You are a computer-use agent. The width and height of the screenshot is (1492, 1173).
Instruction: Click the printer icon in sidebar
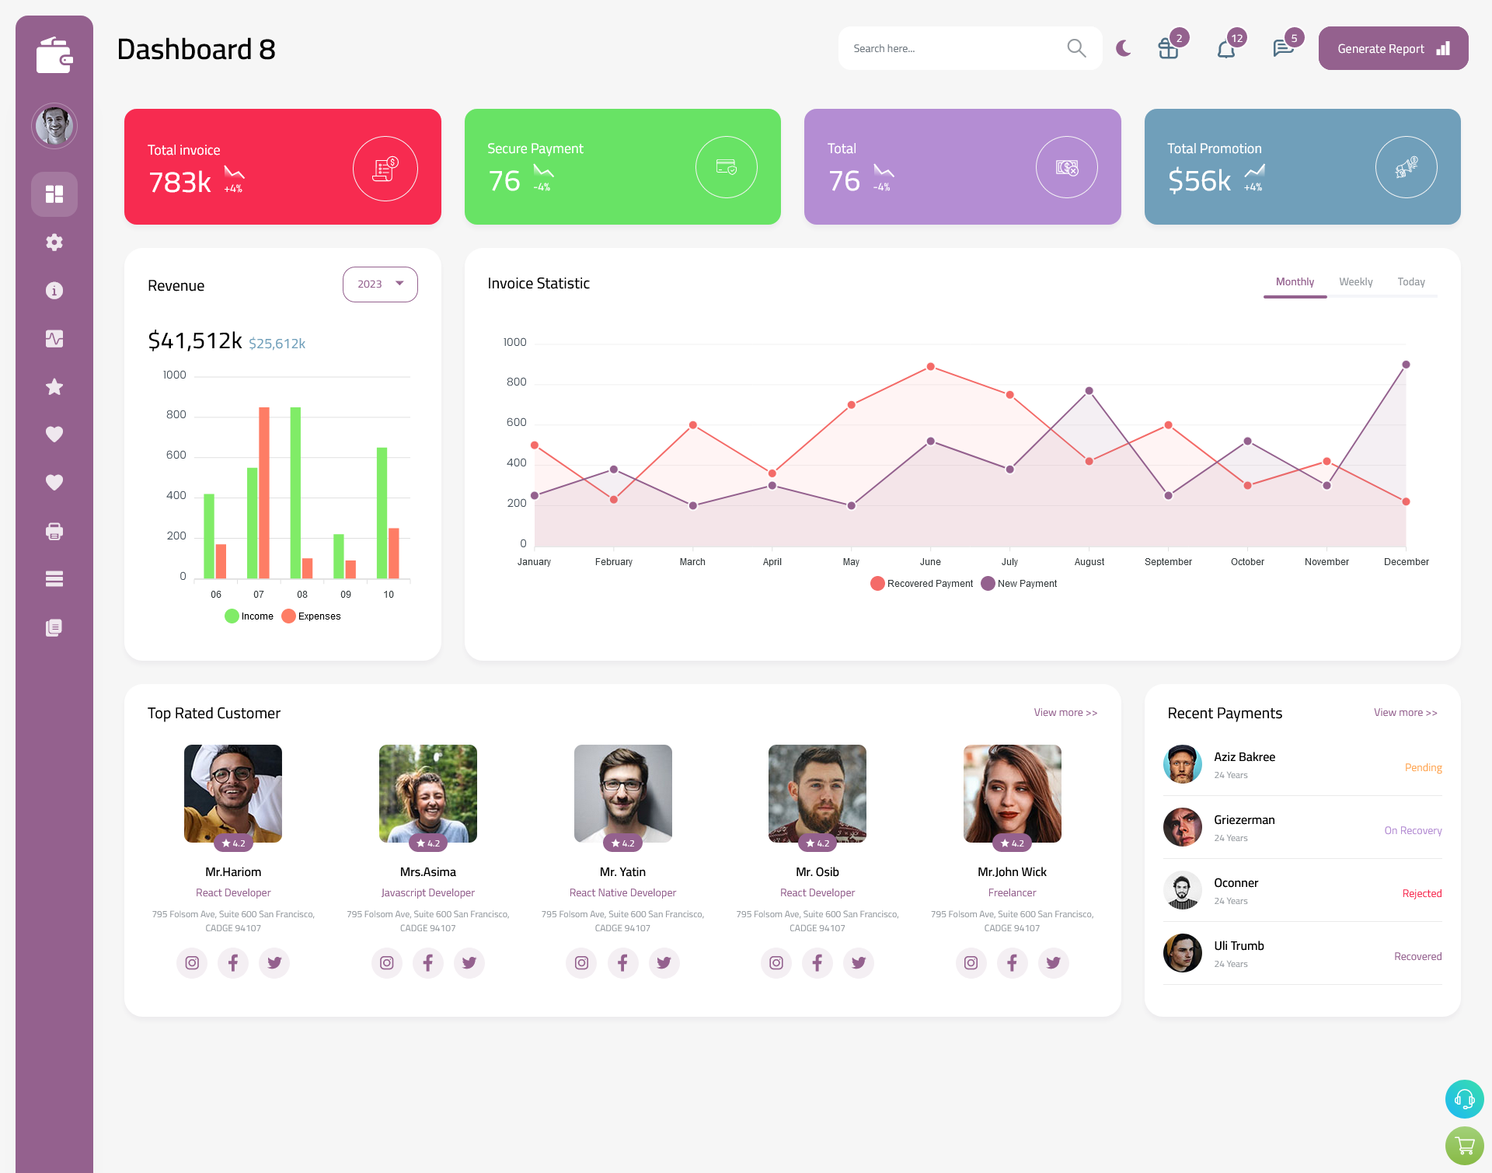click(x=54, y=531)
